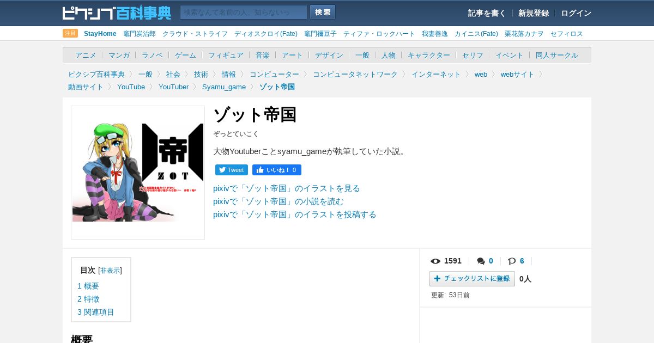
Task: Click the Twitter Tweet button
Action: point(232,170)
